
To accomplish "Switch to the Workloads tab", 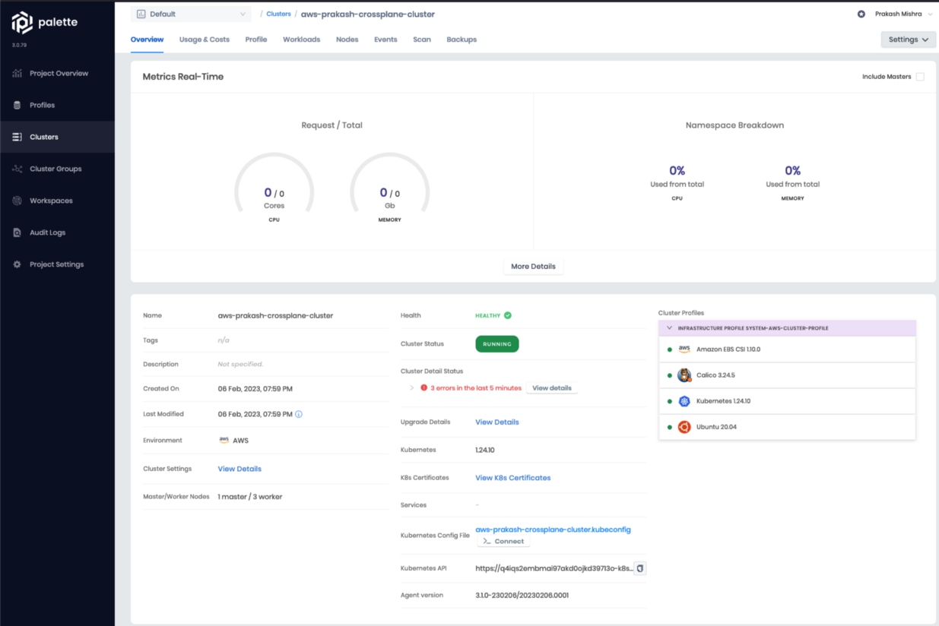I will pyautogui.click(x=301, y=40).
